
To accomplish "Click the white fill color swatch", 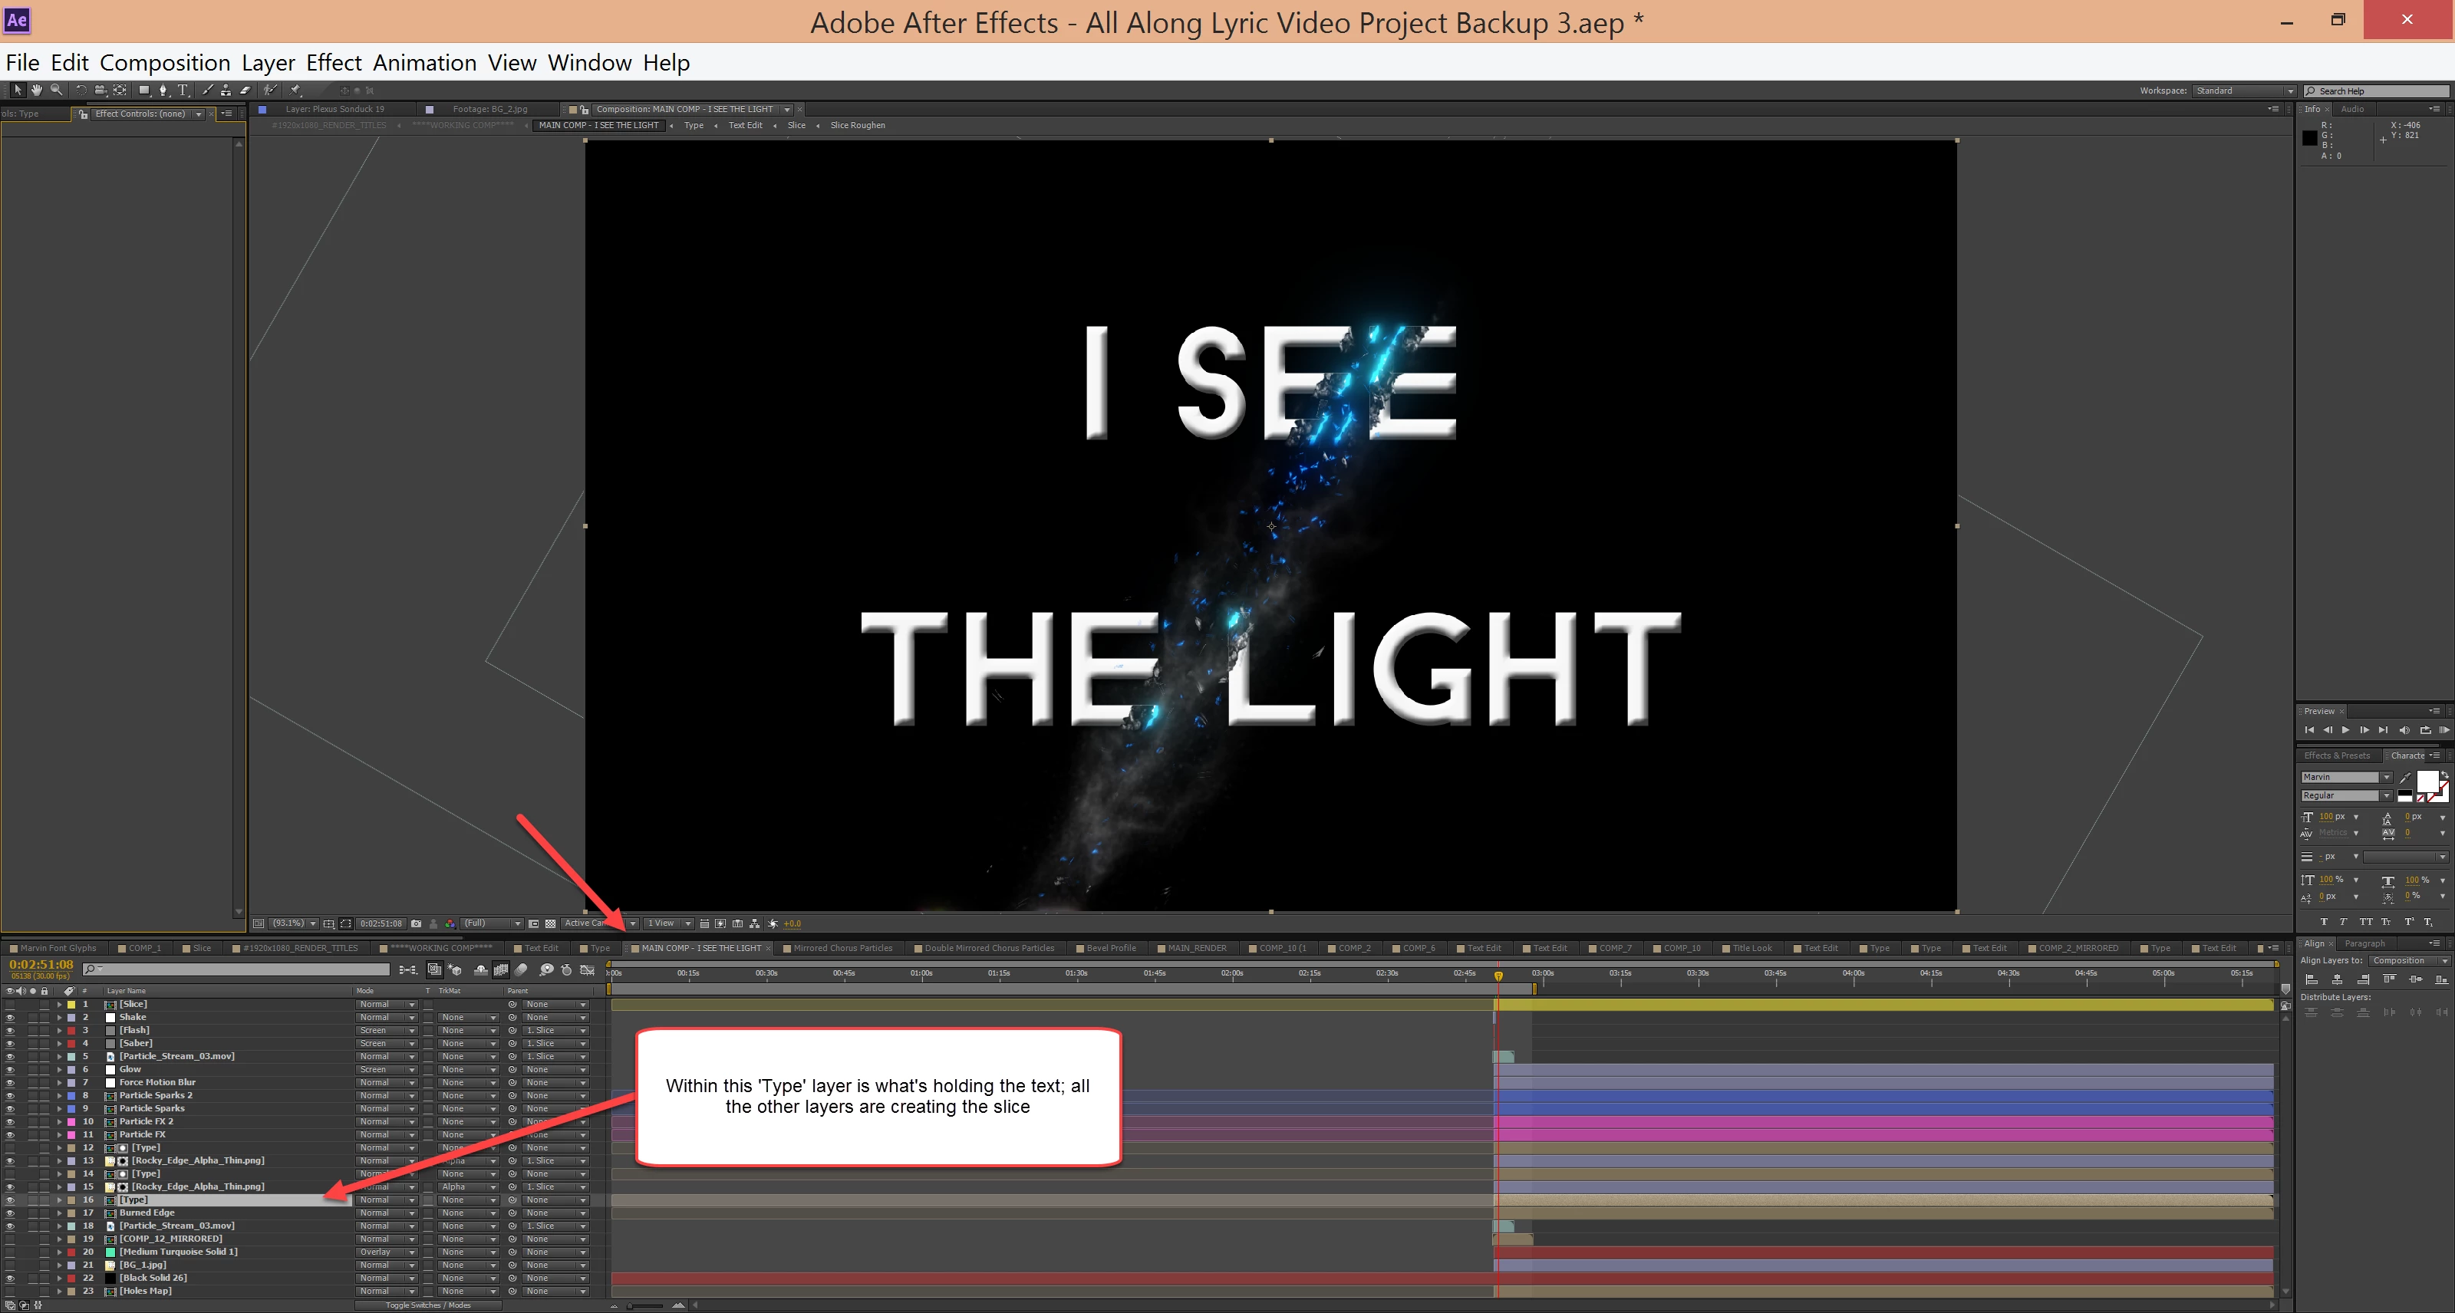I will click(x=2427, y=782).
